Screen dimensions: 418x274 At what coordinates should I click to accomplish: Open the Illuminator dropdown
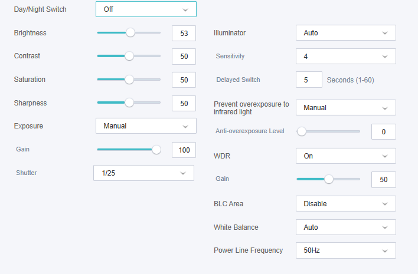345,33
